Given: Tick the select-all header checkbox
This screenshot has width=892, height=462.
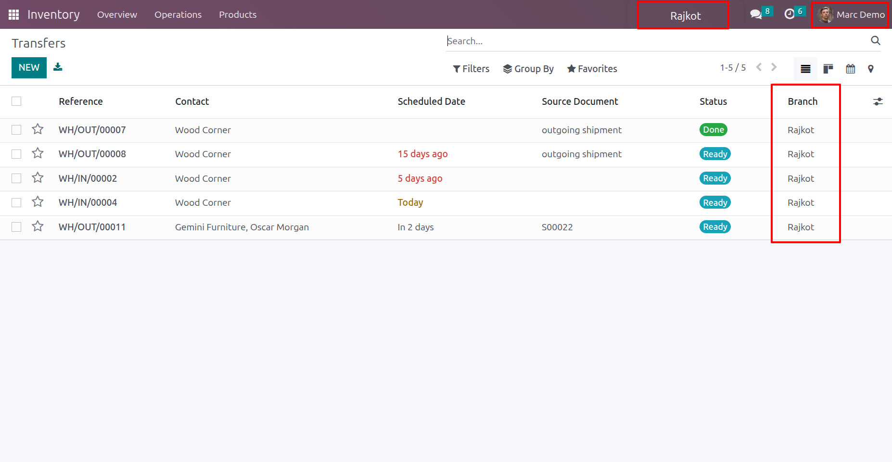Looking at the screenshot, I should (16, 101).
